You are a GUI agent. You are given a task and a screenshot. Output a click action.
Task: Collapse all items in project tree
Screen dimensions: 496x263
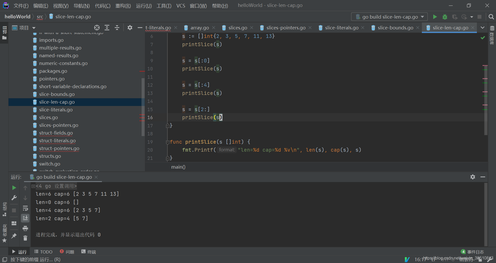pyautogui.click(x=117, y=28)
